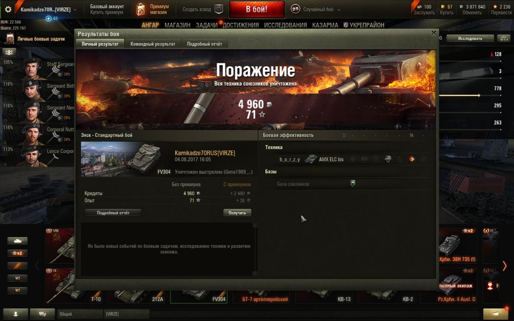Screen dimensions: 514x321
Task: Open the settings gear menu
Action: click(8, 9)
